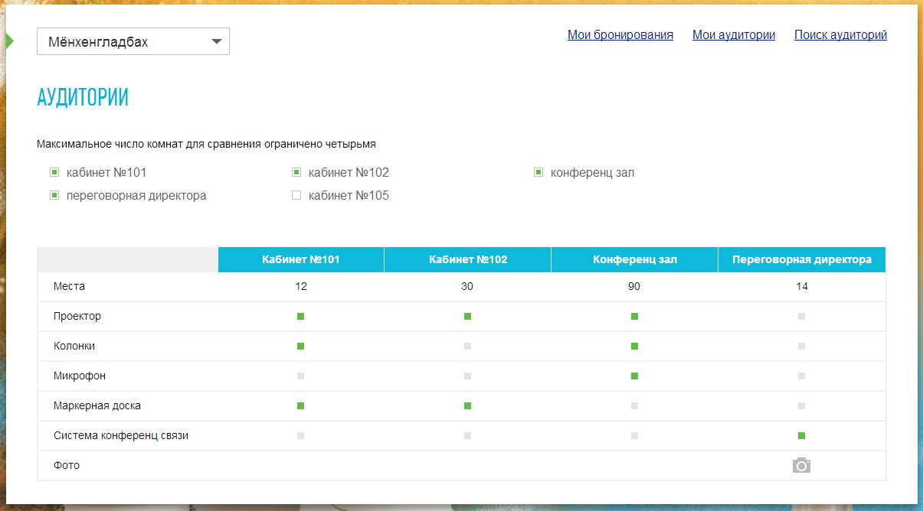Click the Колонки indicator for Кабинет №101
Viewport: 923px width, 511px height.
(x=301, y=346)
